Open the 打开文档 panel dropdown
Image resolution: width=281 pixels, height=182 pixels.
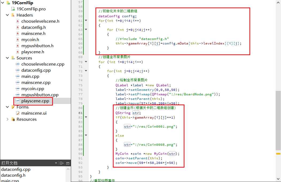tap(56, 163)
